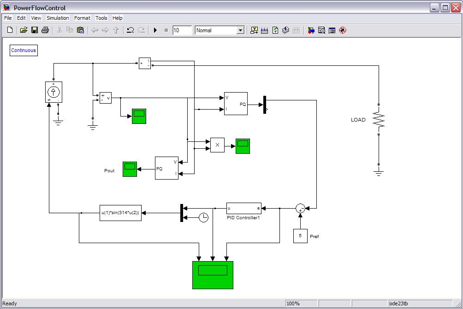Select the Continuous powergui block

click(x=24, y=50)
